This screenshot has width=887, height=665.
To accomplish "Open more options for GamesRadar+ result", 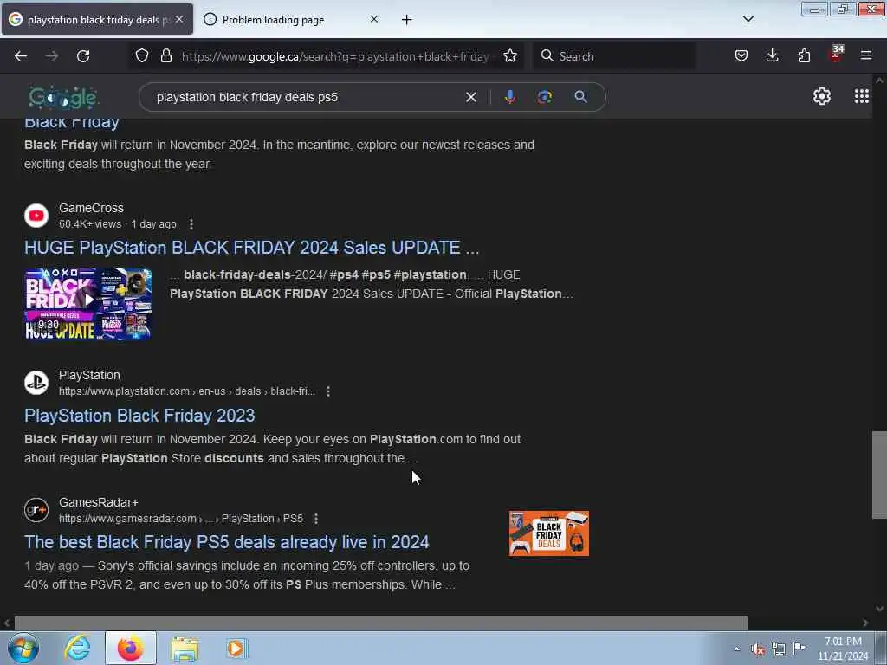I will 315,519.
